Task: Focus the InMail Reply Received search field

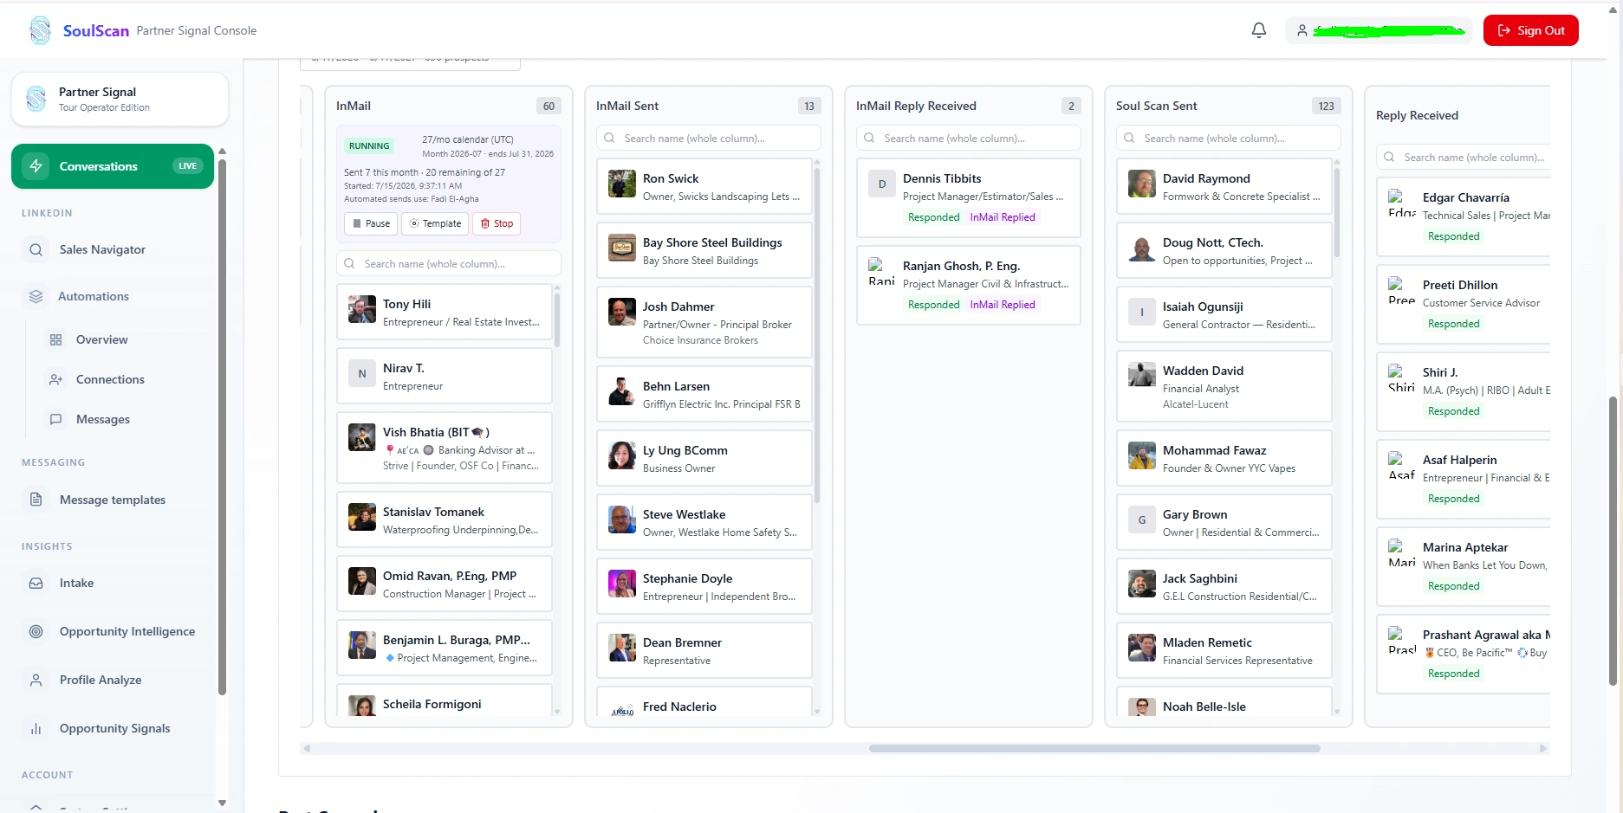Action: point(969,139)
